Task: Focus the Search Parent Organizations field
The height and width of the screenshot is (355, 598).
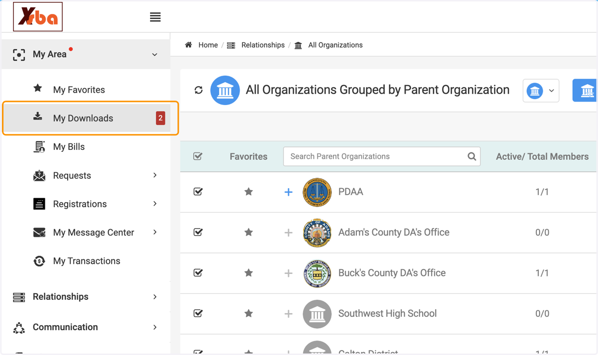Action: click(382, 156)
